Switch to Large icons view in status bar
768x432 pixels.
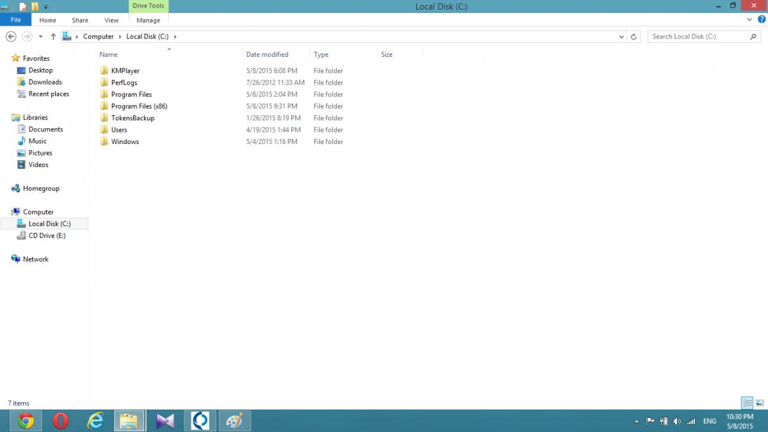(x=759, y=403)
